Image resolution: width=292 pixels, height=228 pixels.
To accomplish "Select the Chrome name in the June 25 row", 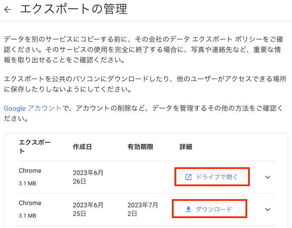I will coord(30,203).
